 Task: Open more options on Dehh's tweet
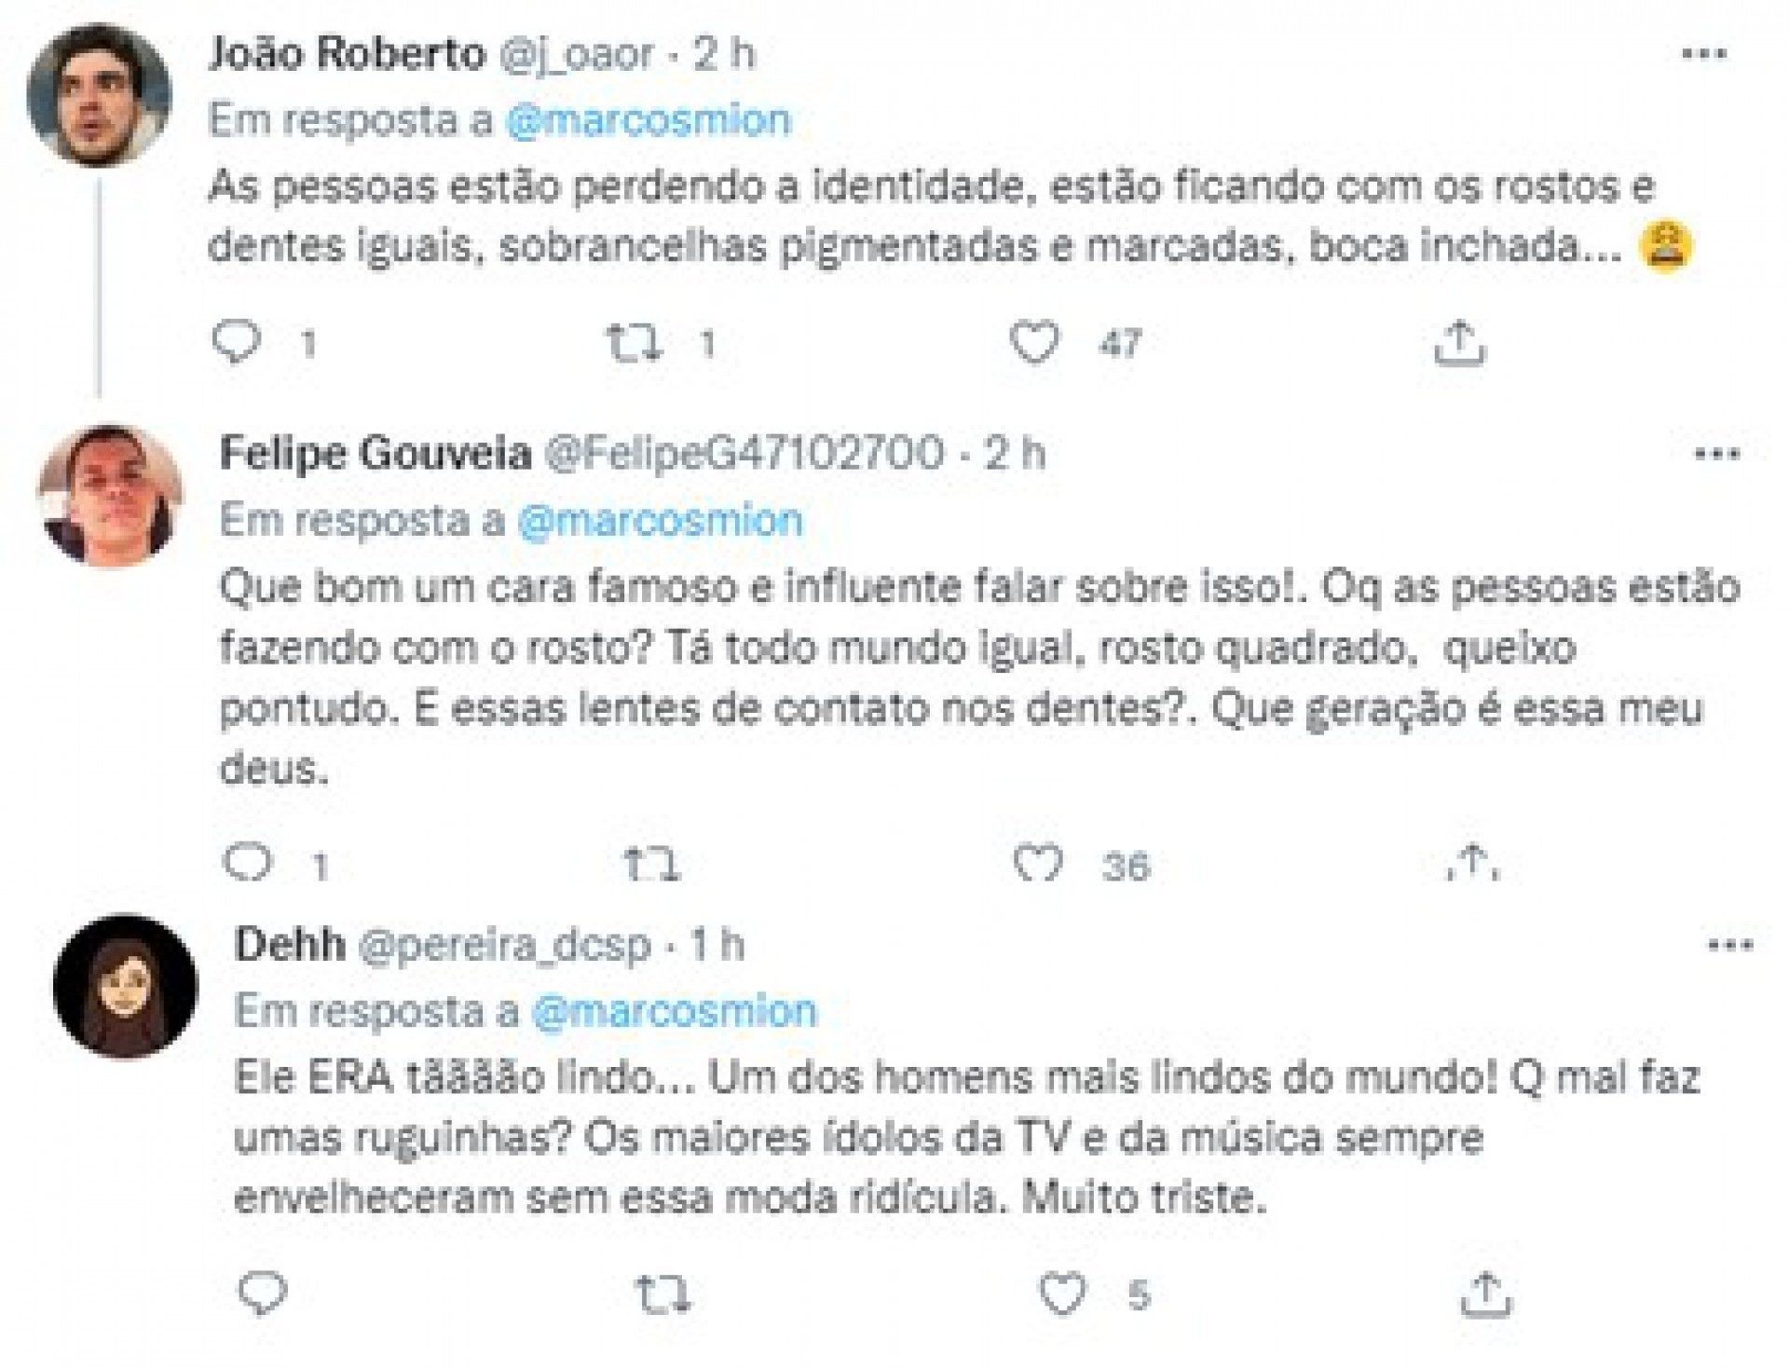pyautogui.click(x=1730, y=947)
